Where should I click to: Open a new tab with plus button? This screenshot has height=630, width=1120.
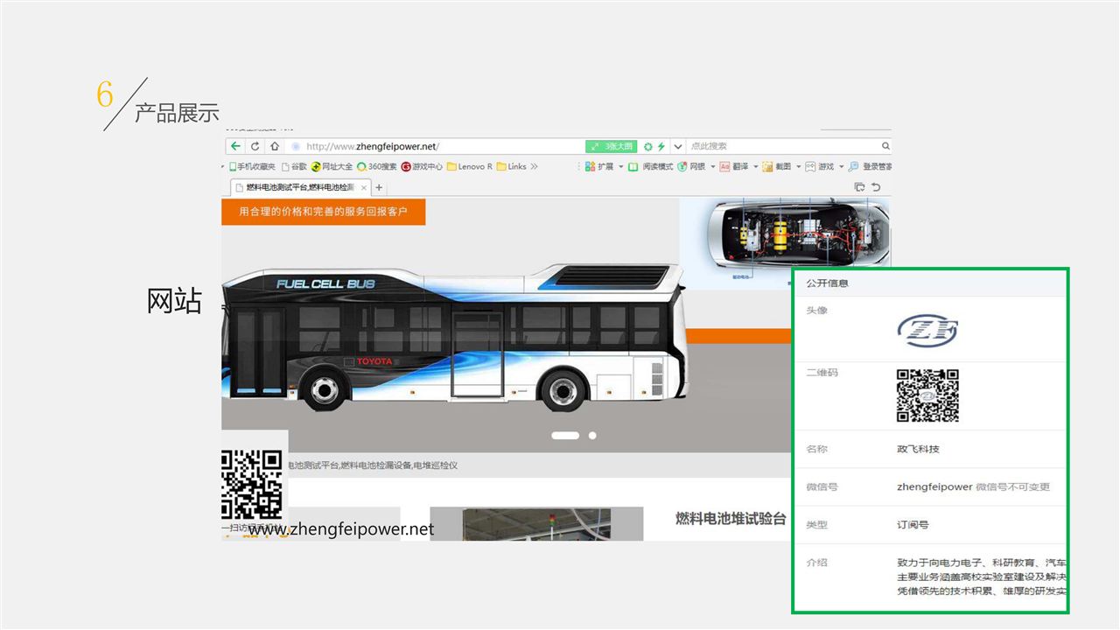pos(379,187)
